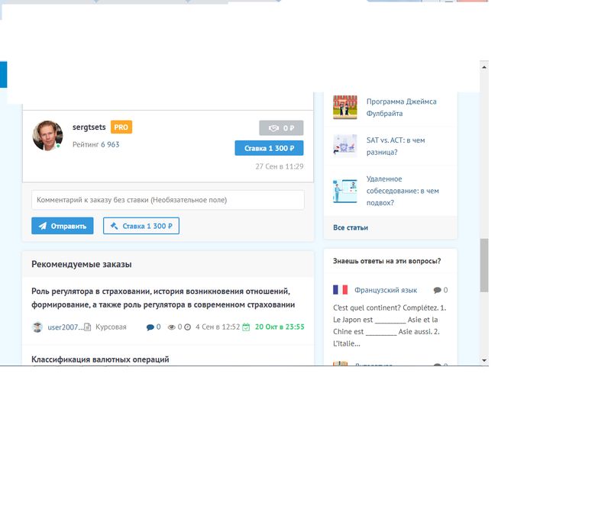The width and height of the screenshot is (611, 525).
Task: Click the SAT vs. ACT article thumbnail
Action: [345, 145]
